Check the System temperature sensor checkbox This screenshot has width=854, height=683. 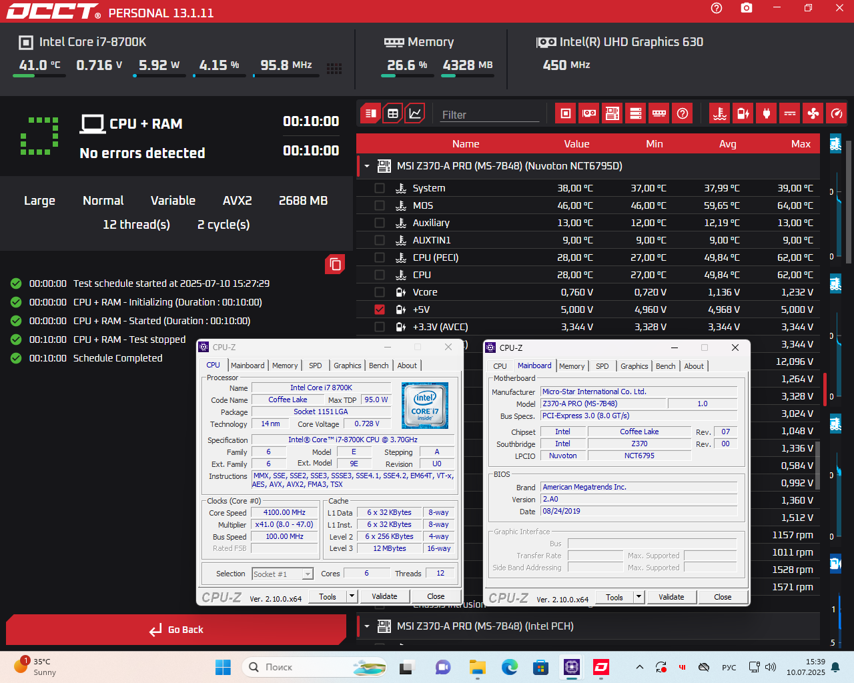380,188
